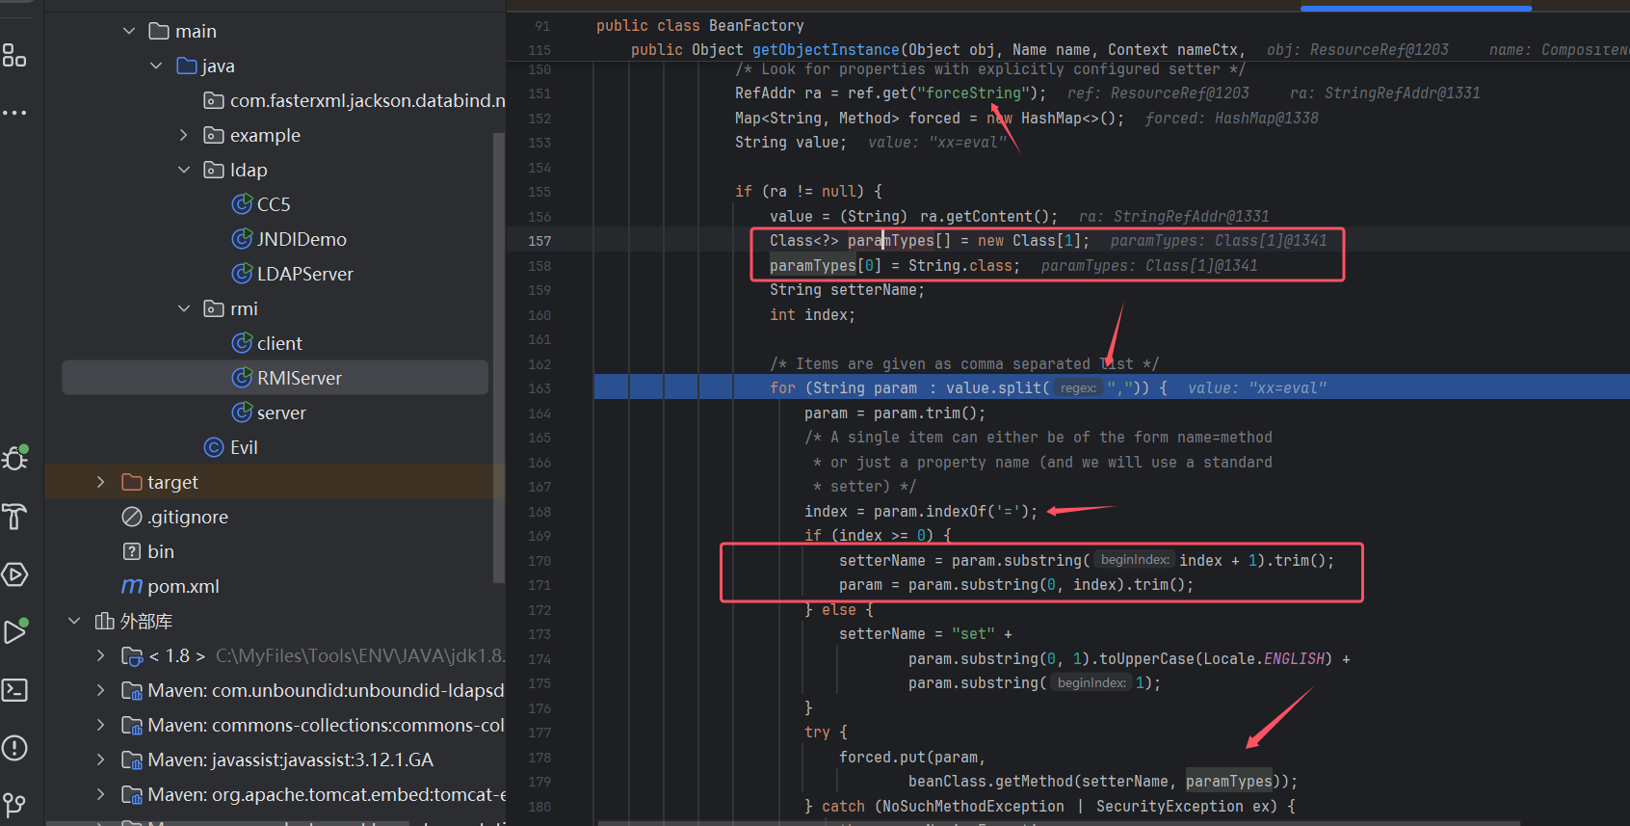Click the 'regex:' inlay hint

click(x=1078, y=388)
